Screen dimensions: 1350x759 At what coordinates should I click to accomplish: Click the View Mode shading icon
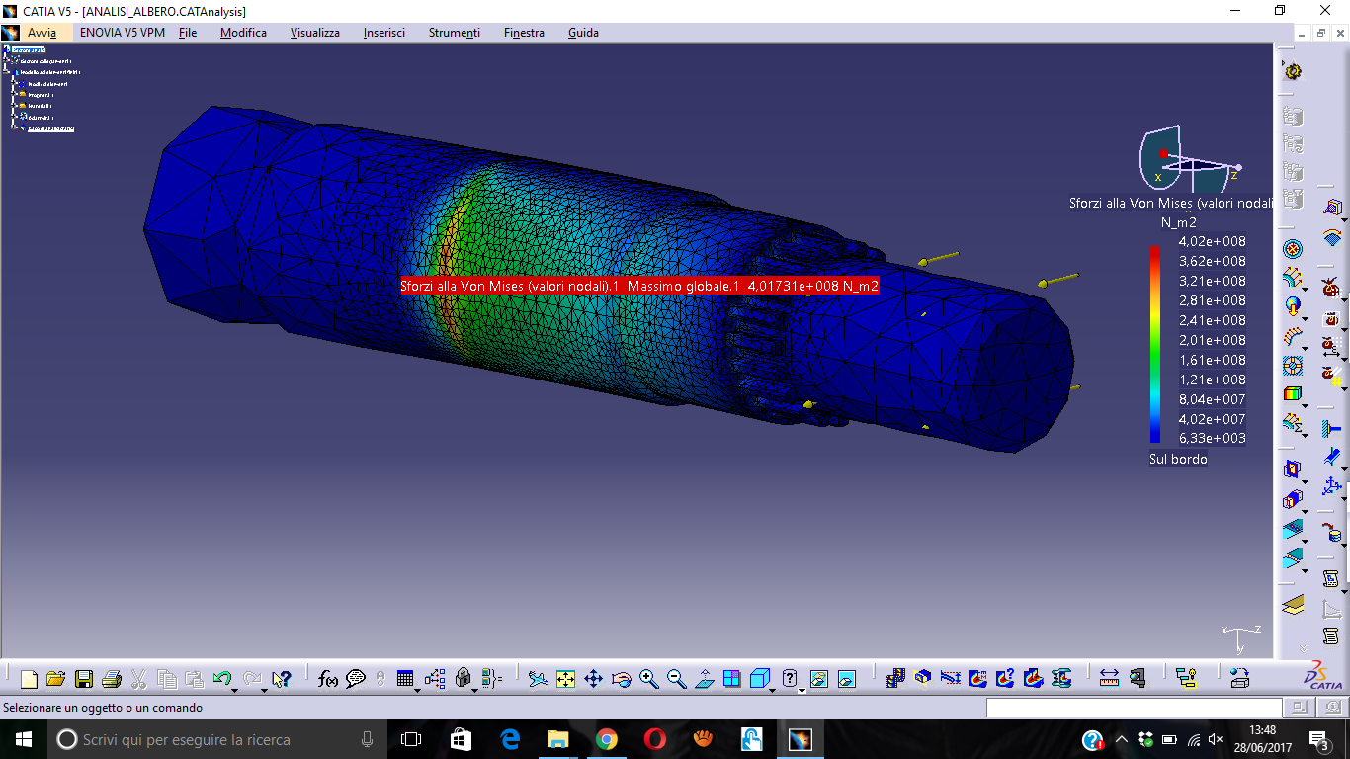[790, 678]
